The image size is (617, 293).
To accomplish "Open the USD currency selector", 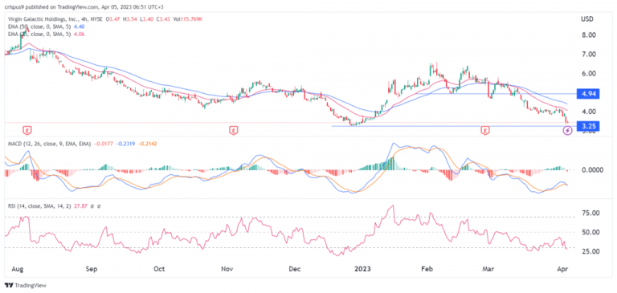I will [587, 19].
